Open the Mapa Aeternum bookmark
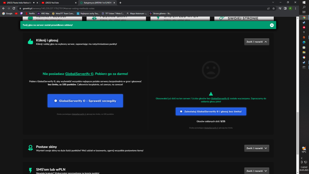 tap(137, 14)
